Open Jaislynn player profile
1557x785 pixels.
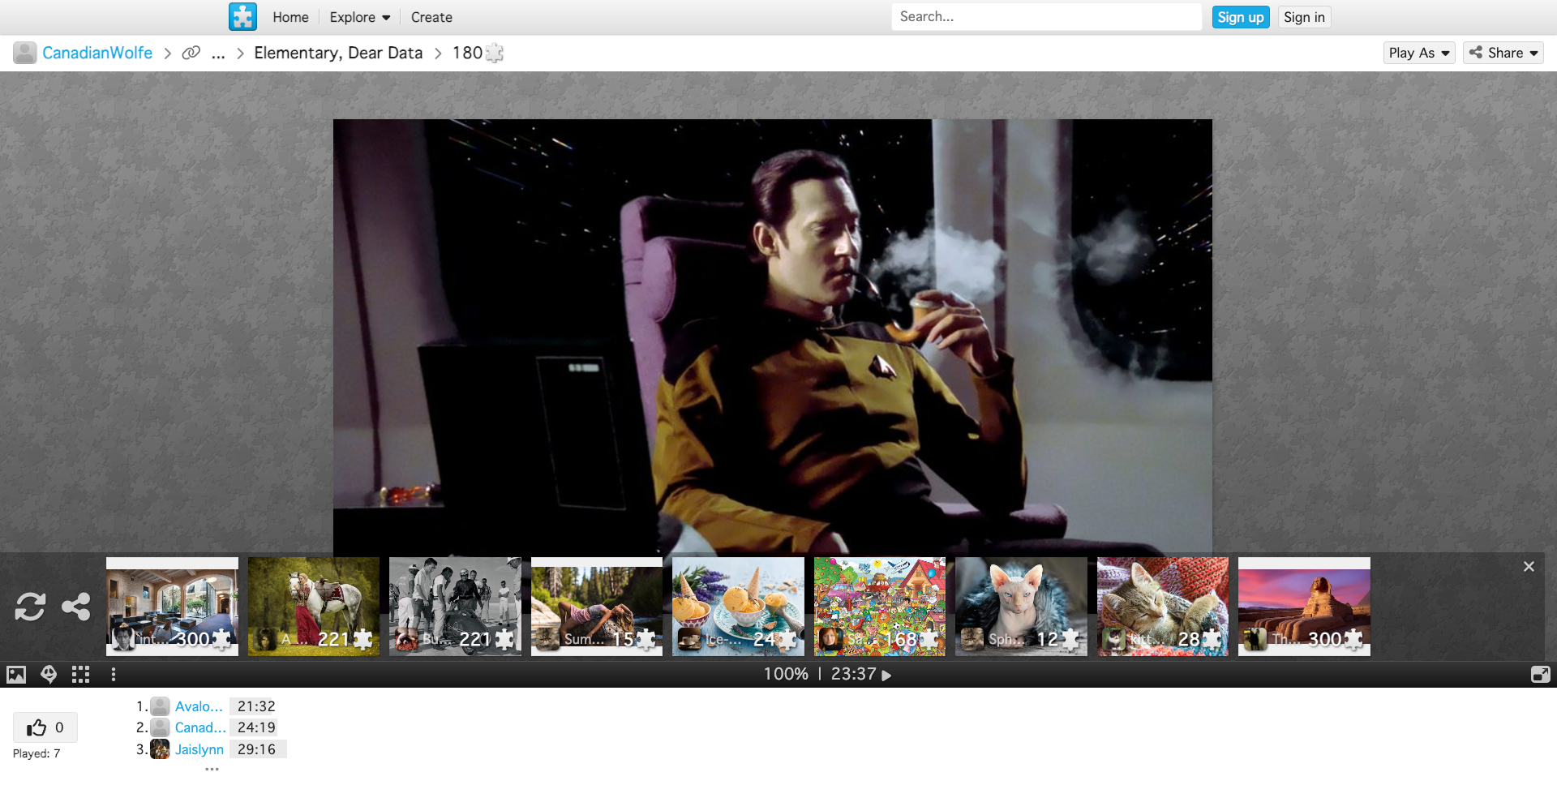199,749
